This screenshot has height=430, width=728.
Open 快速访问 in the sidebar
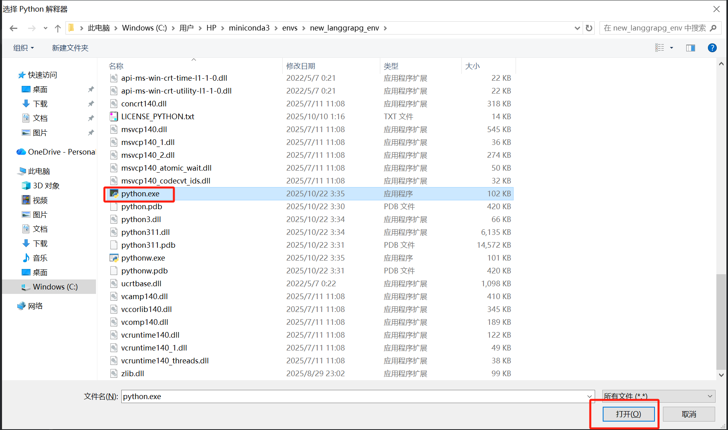pyautogui.click(x=42, y=75)
